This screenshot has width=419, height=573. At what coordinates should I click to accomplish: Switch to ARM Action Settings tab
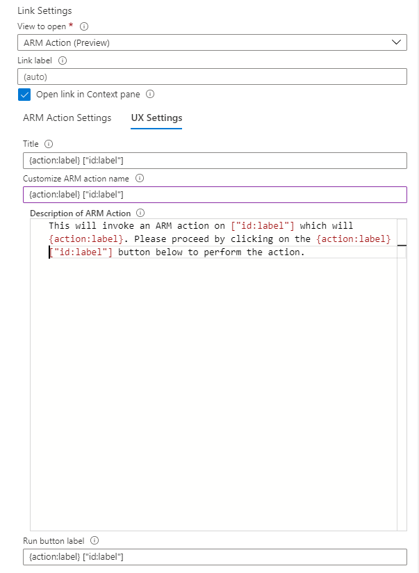tap(67, 118)
